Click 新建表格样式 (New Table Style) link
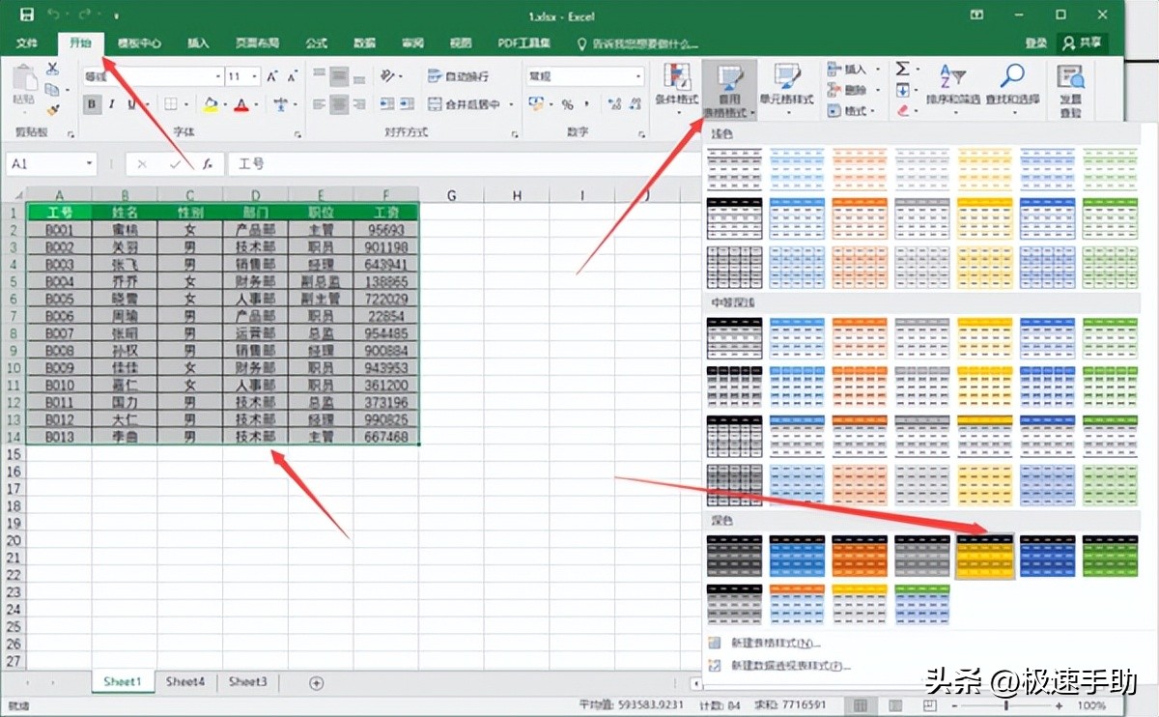Viewport: 1159px width, 717px height. click(x=773, y=643)
